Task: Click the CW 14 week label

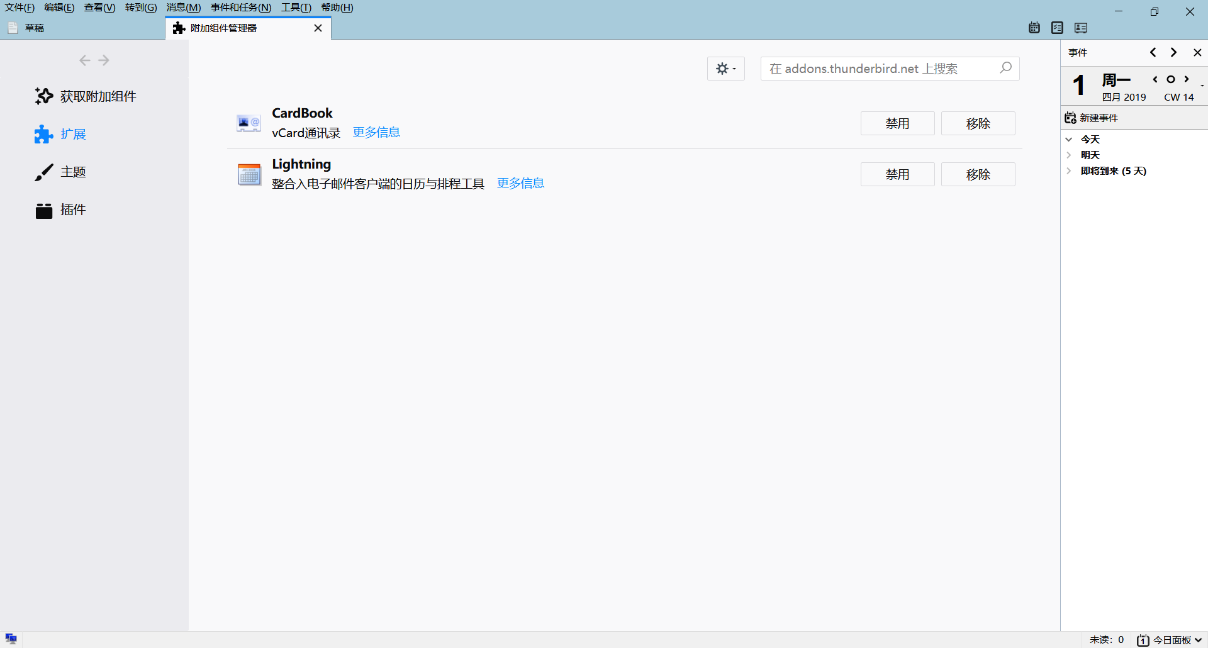Action: click(1178, 97)
